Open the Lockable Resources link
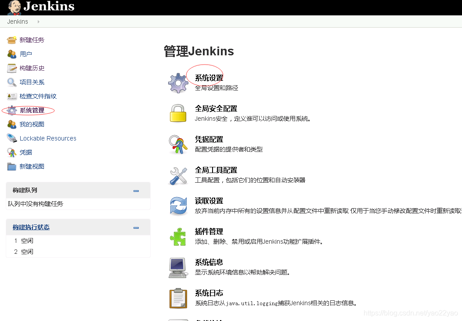 tap(48, 138)
